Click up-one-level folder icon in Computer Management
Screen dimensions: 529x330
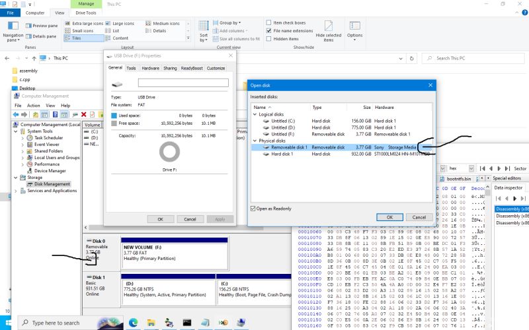(x=36, y=114)
